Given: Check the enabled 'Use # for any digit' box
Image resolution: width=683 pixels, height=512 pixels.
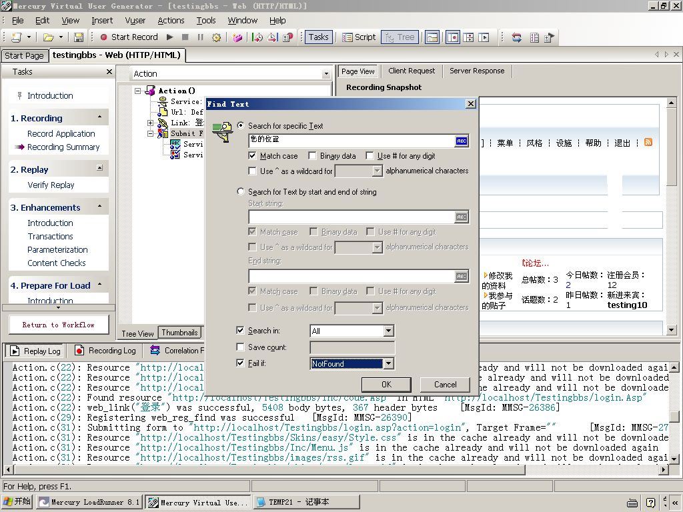Looking at the screenshot, I should [x=370, y=155].
